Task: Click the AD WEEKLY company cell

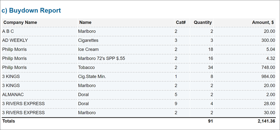Action: pos(15,40)
